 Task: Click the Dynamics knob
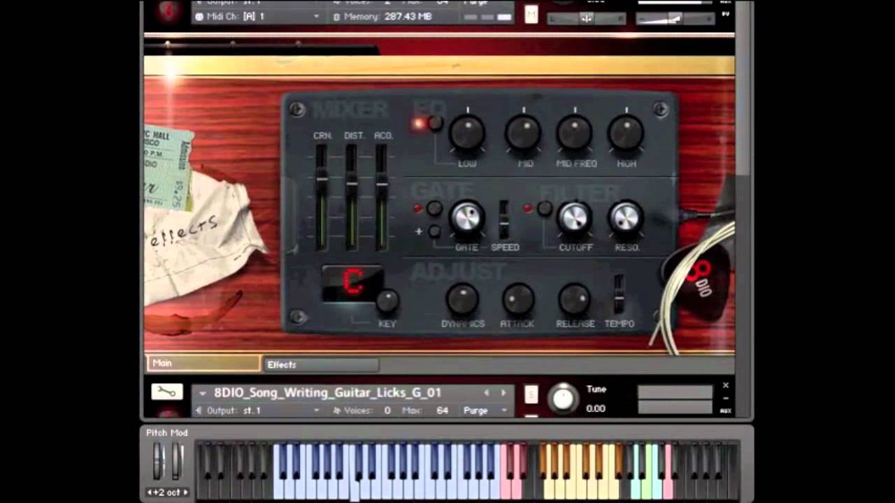pyautogui.click(x=462, y=299)
